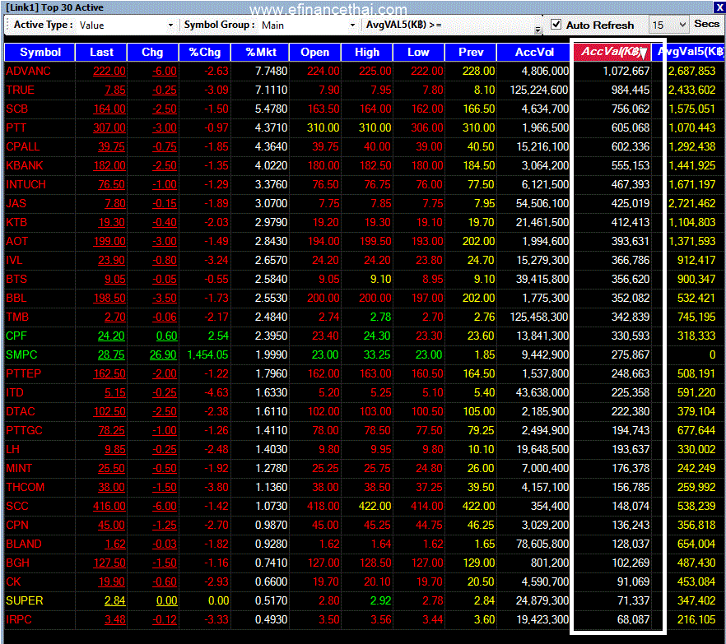Select the LH symbol
The image size is (726, 644).
click(13, 450)
